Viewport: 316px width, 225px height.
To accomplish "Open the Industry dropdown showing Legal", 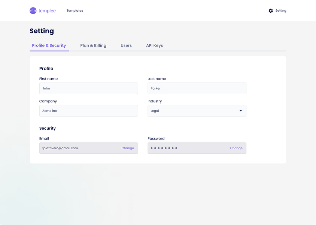I will [197, 111].
